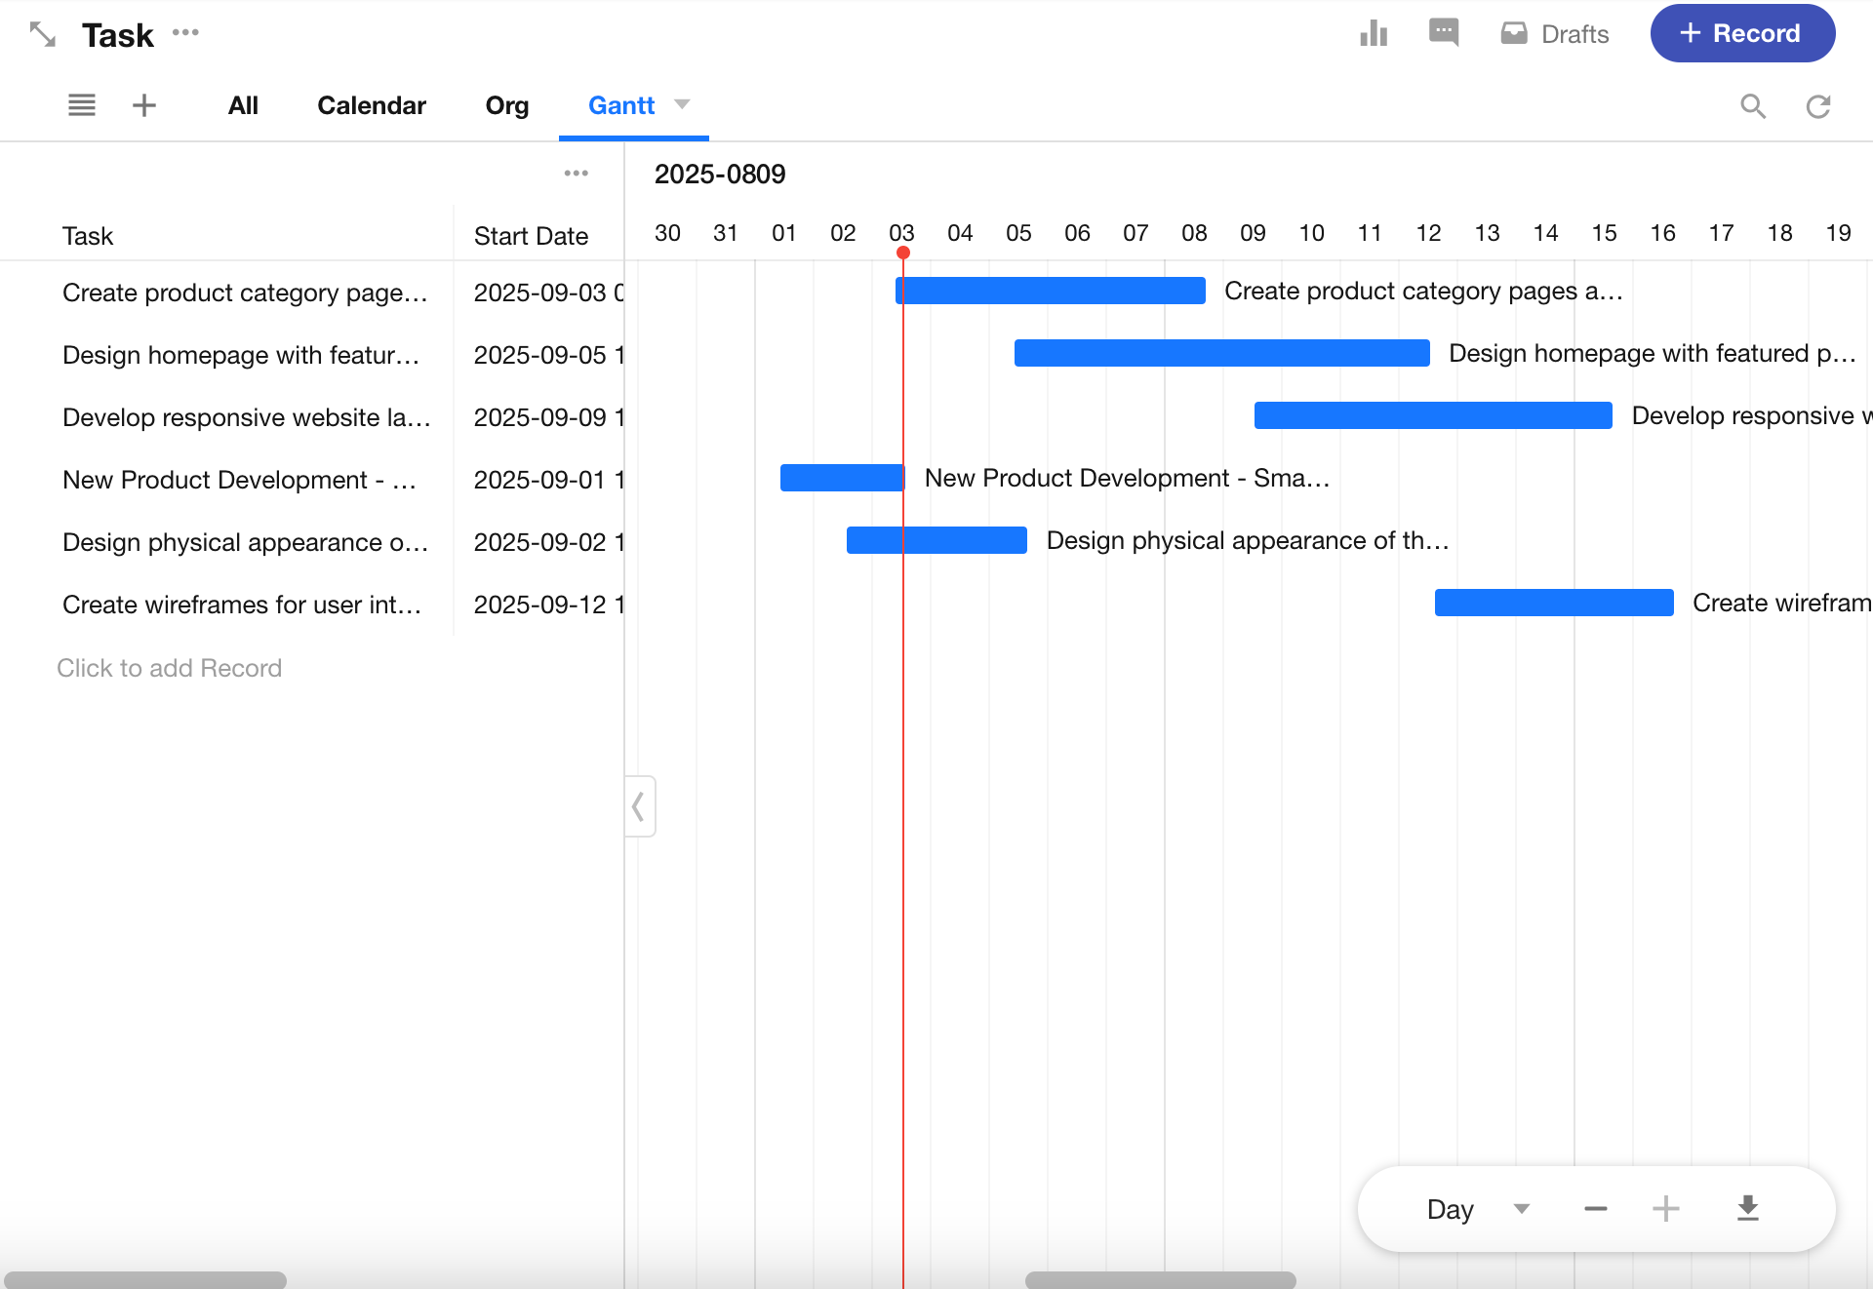Click the expand fullscreen arrows icon
This screenshot has height=1289, width=1873.
pyautogui.click(x=42, y=35)
